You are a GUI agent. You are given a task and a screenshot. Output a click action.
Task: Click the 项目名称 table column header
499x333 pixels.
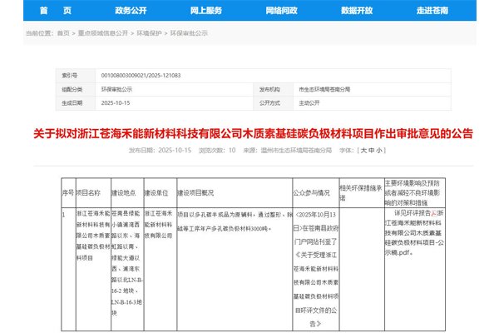coord(87,193)
